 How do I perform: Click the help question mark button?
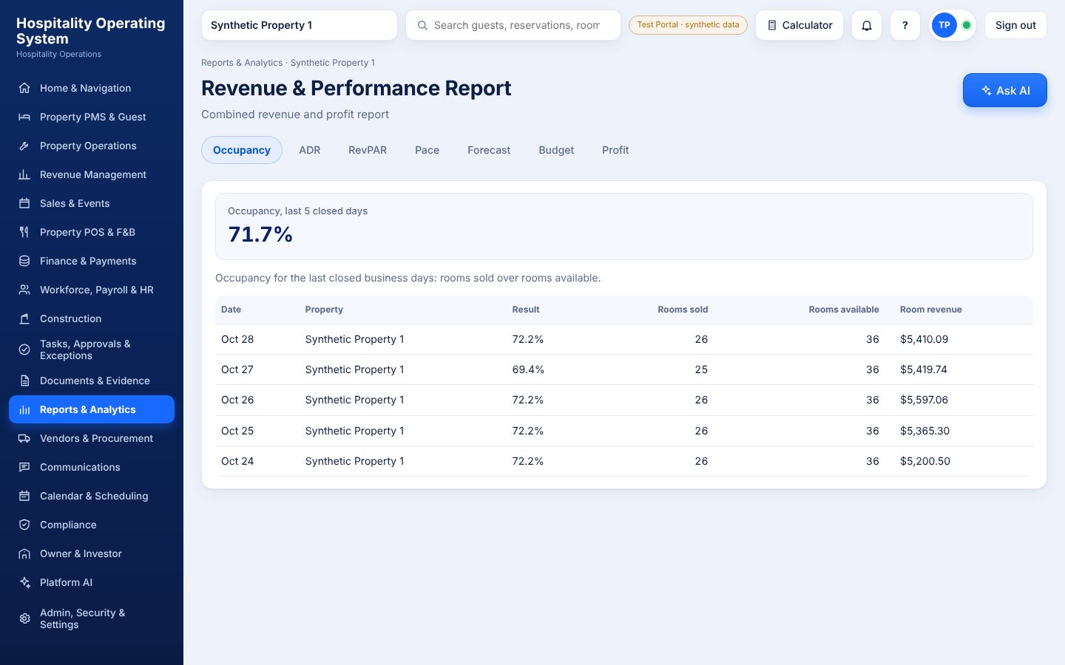click(x=905, y=25)
